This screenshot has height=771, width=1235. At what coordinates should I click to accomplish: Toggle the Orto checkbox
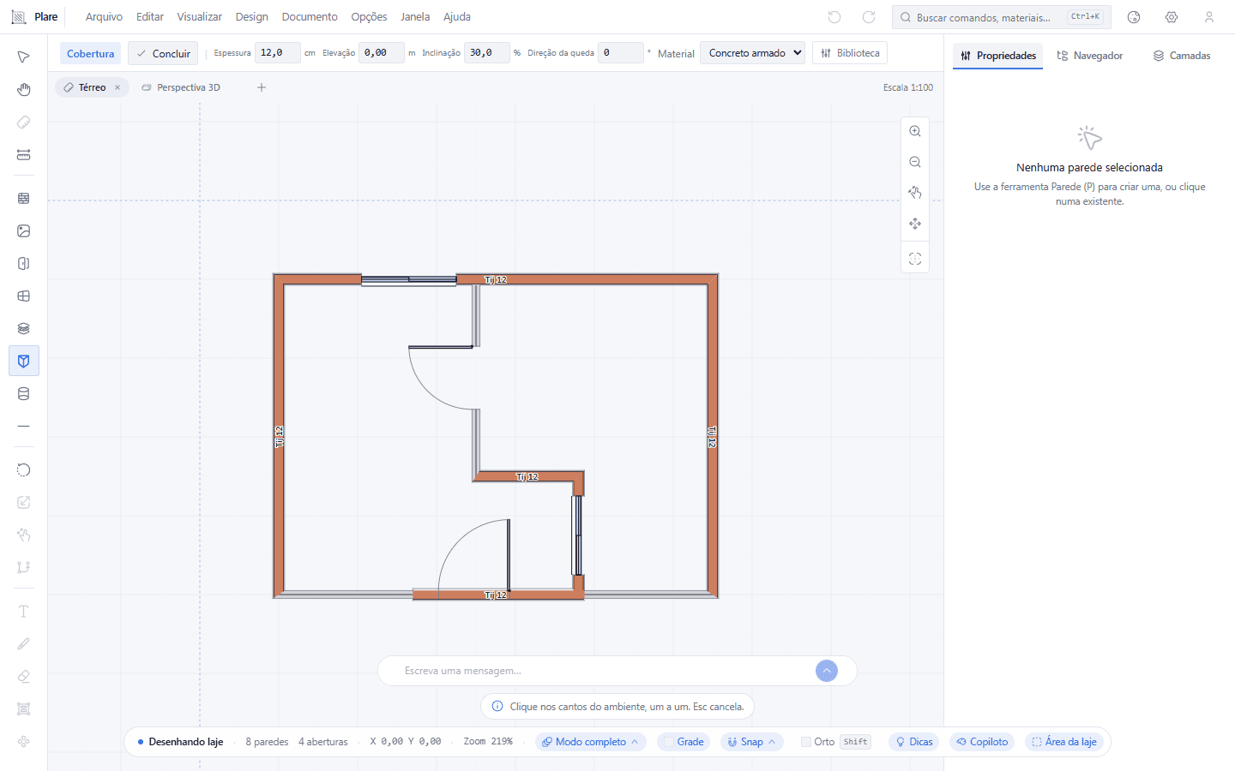[x=806, y=742]
